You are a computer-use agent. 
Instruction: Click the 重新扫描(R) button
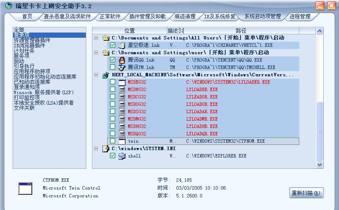(x=306, y=193)
